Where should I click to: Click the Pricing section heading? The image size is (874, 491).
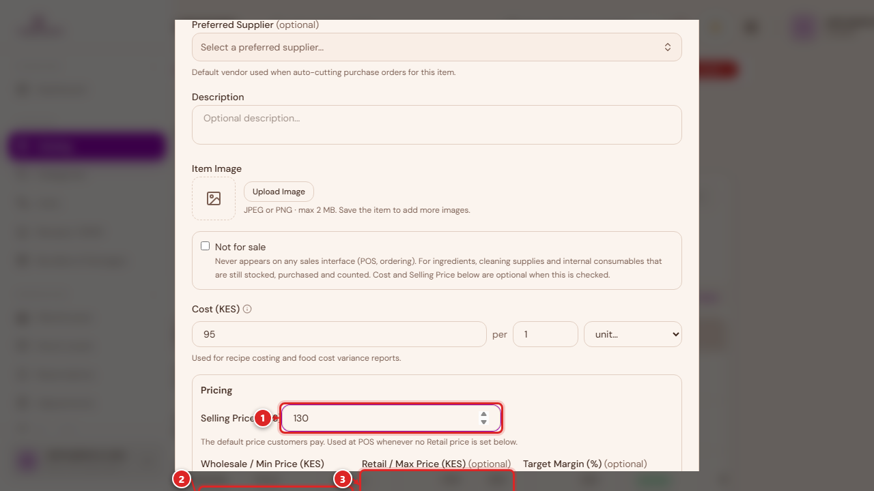click(216, 390)
